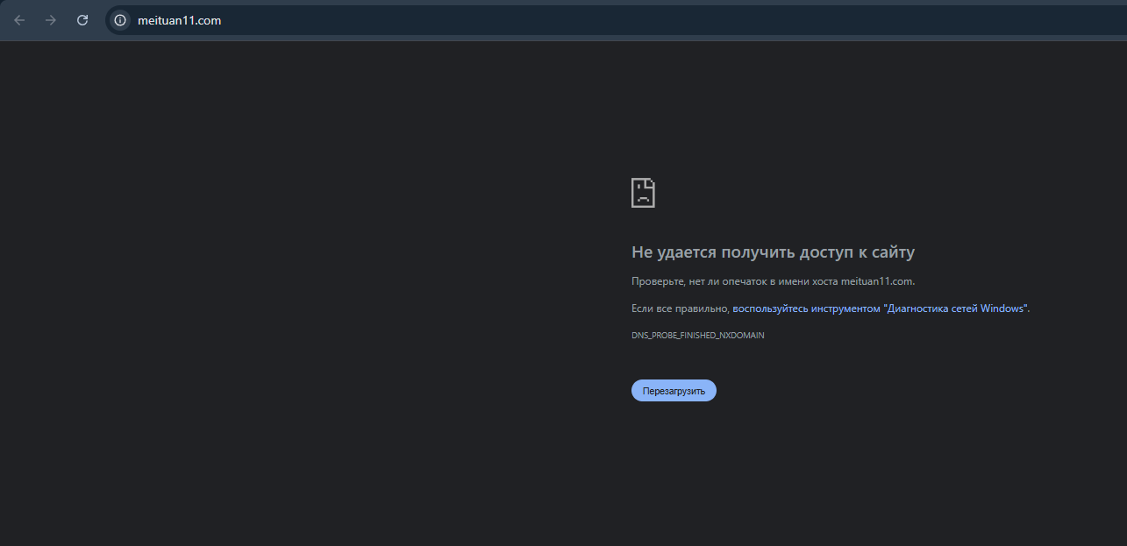Click the sad page error icon

[643, 193]
